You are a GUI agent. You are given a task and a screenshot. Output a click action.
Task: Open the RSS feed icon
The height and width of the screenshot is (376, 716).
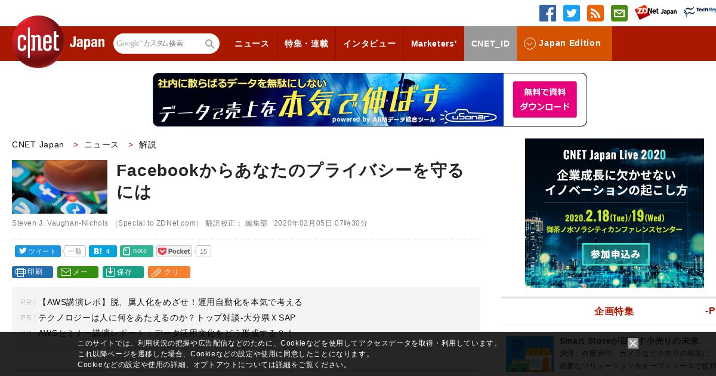pos(595,13)
